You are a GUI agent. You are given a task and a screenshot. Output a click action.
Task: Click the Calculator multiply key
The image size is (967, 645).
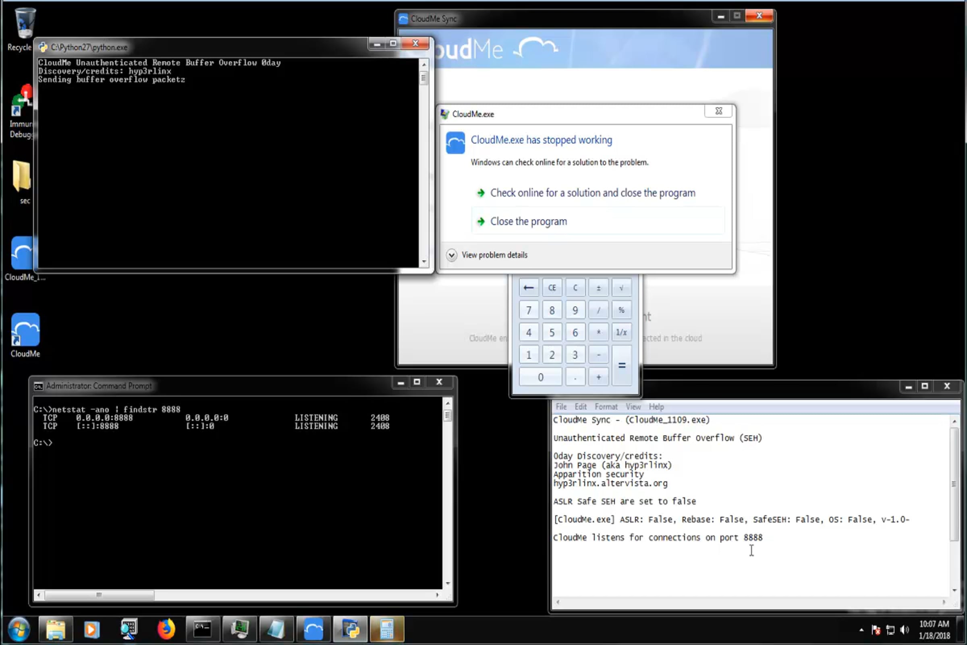click(598, 332)
